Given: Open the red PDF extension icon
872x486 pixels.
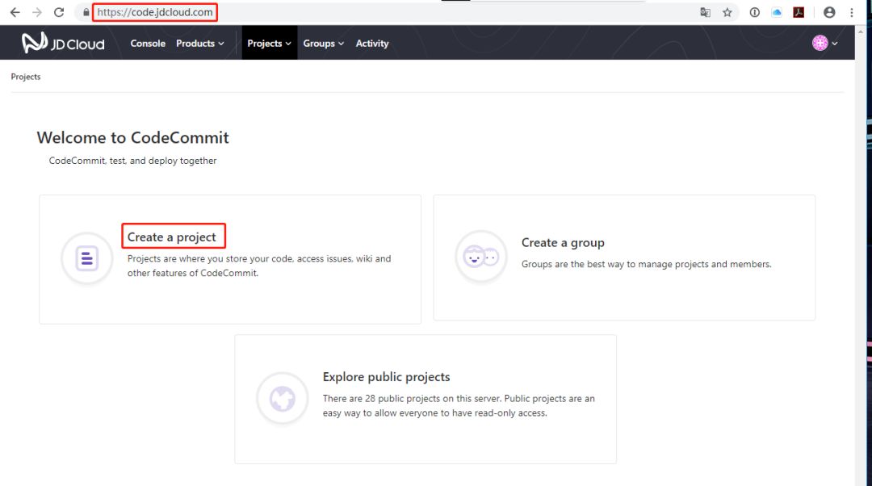Looking at the screenshot, I should click(x=799, y=12).
